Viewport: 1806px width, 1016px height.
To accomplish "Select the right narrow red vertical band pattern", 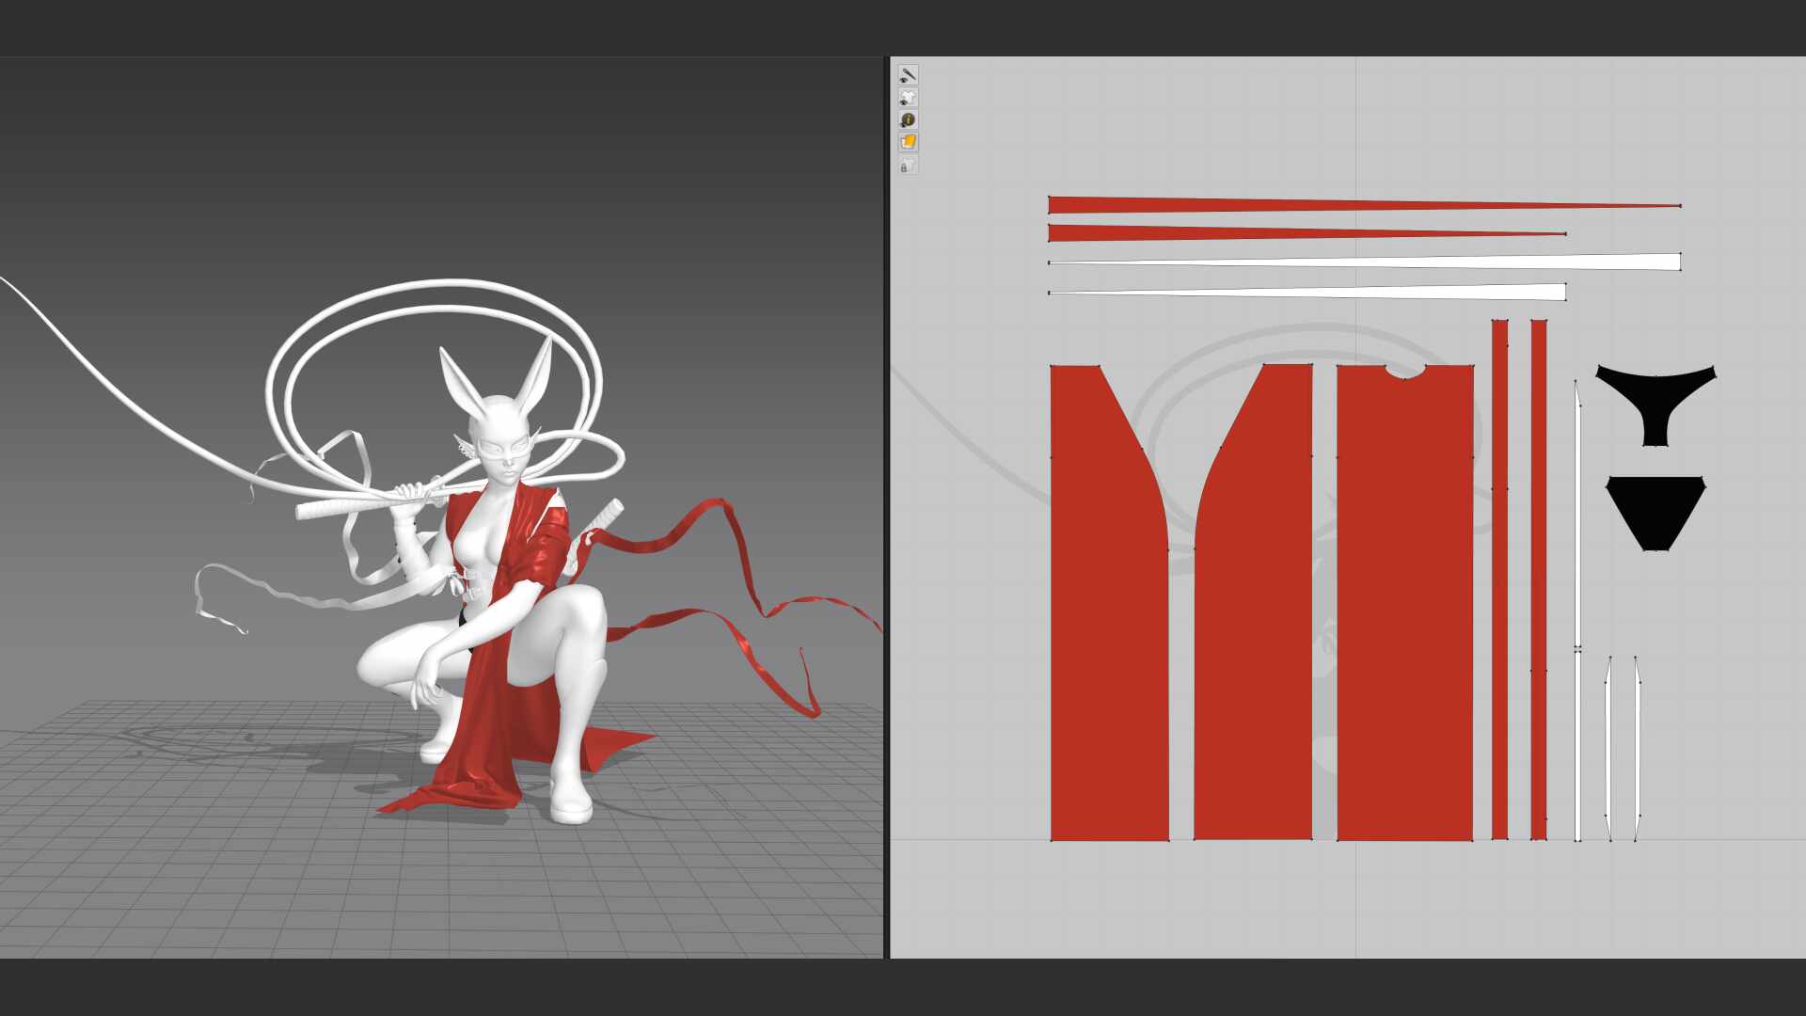I will 1539,579.
